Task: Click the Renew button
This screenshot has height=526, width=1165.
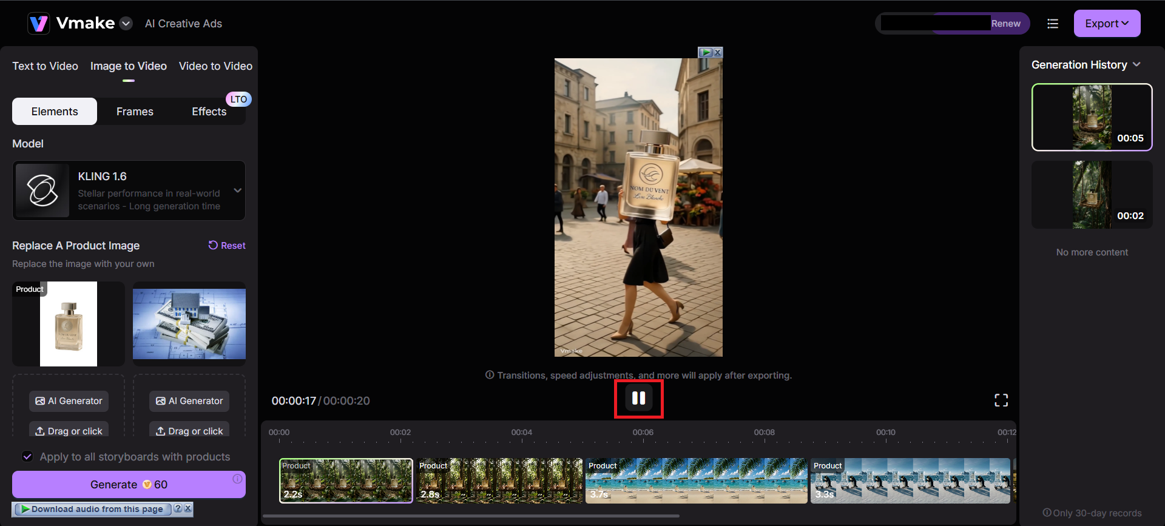Action: click(1005, 24)
